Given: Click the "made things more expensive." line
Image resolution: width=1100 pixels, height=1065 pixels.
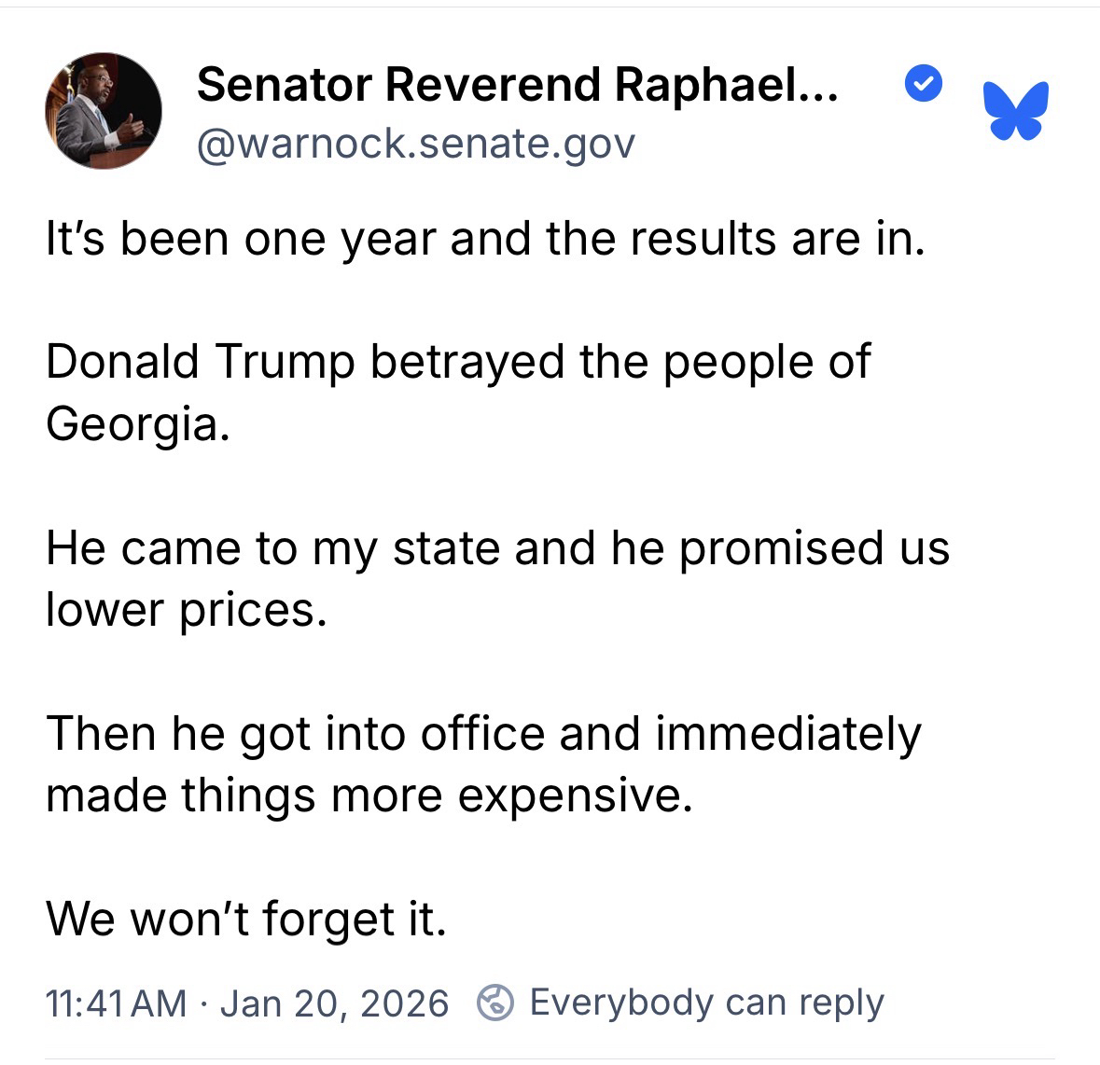Looking at the screenshot, I should [369, 795].
